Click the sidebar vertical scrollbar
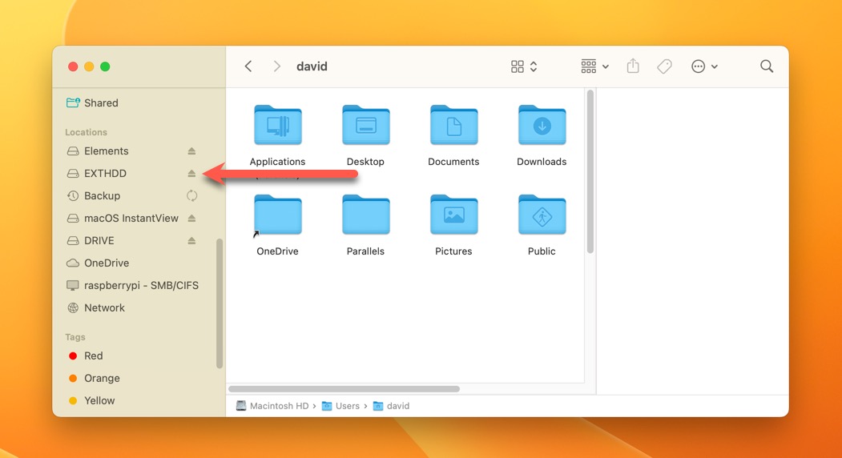 point(219,303)
